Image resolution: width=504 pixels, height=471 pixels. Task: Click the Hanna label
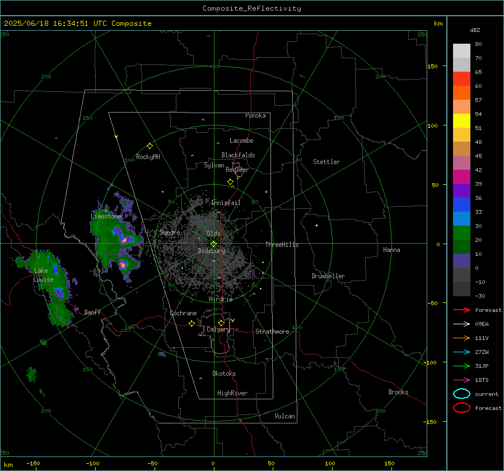391,250
